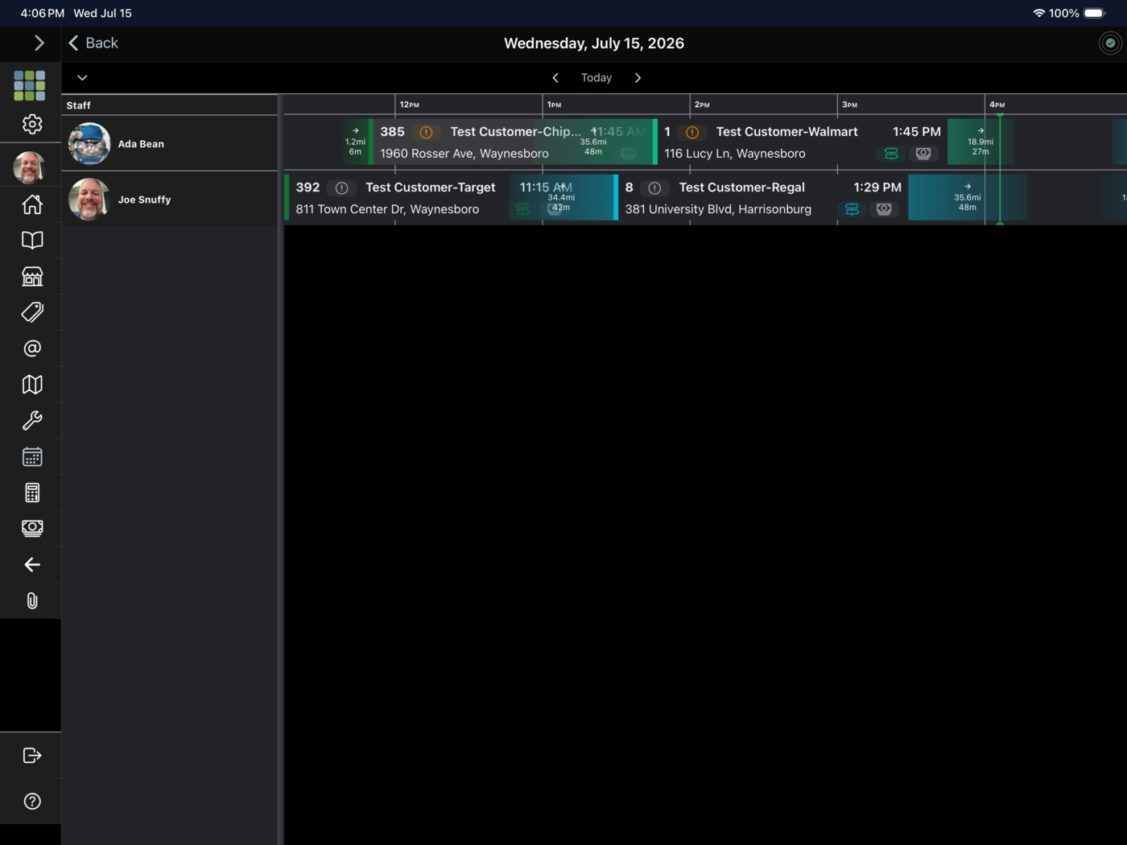Click the info icon on job 392

[x=341, y=188]
